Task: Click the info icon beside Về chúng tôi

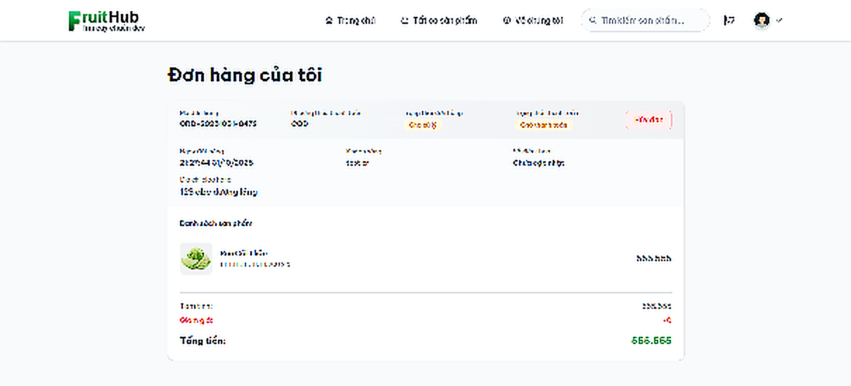Action: [507, 21]
